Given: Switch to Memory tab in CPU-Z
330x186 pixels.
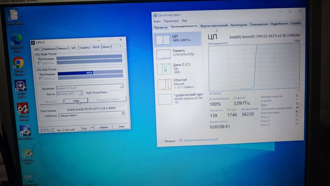Looking at the screenshot, I should pyautogui.click(x=63, y=49).
